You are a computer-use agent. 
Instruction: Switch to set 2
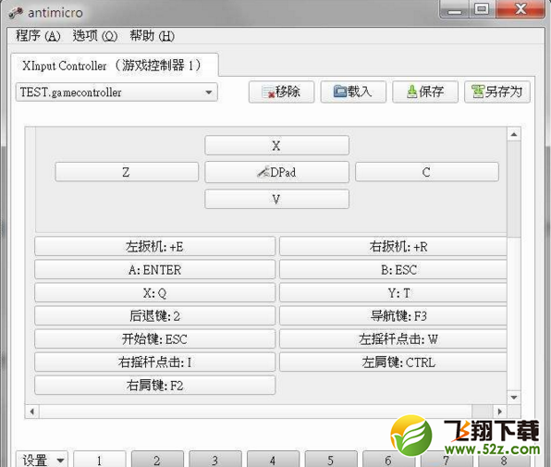coord(157,460)
